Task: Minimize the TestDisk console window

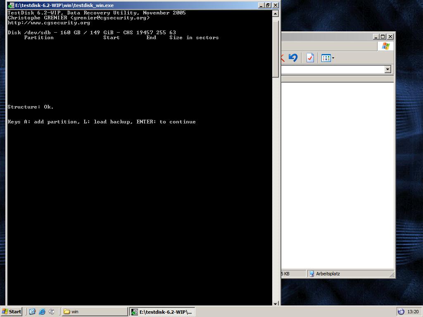Action: click(x=261, y=5)
